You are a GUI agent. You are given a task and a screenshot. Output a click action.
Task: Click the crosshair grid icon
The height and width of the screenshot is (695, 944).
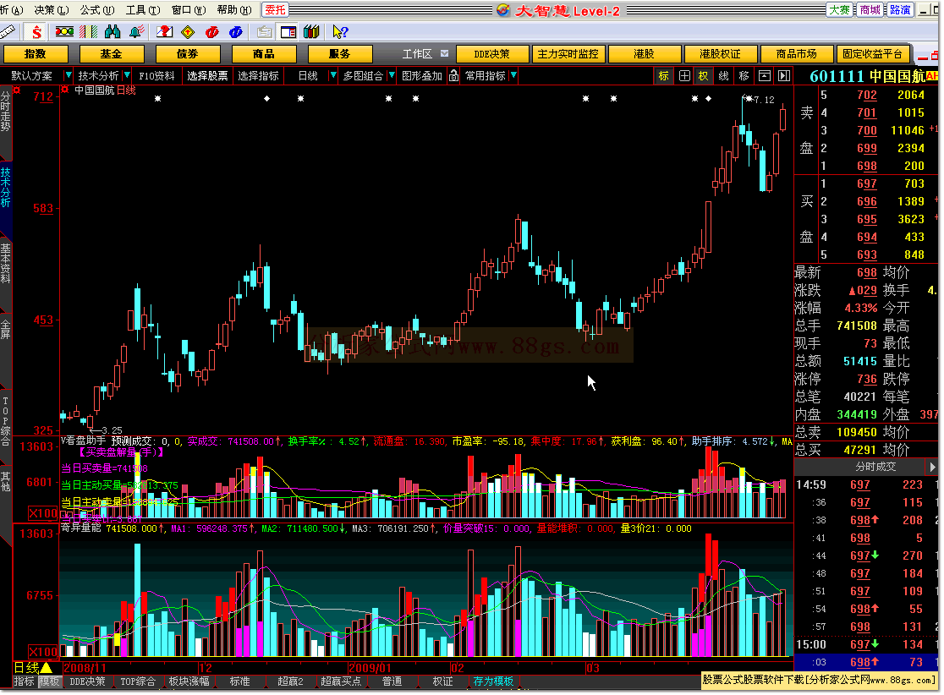(684, 76)
